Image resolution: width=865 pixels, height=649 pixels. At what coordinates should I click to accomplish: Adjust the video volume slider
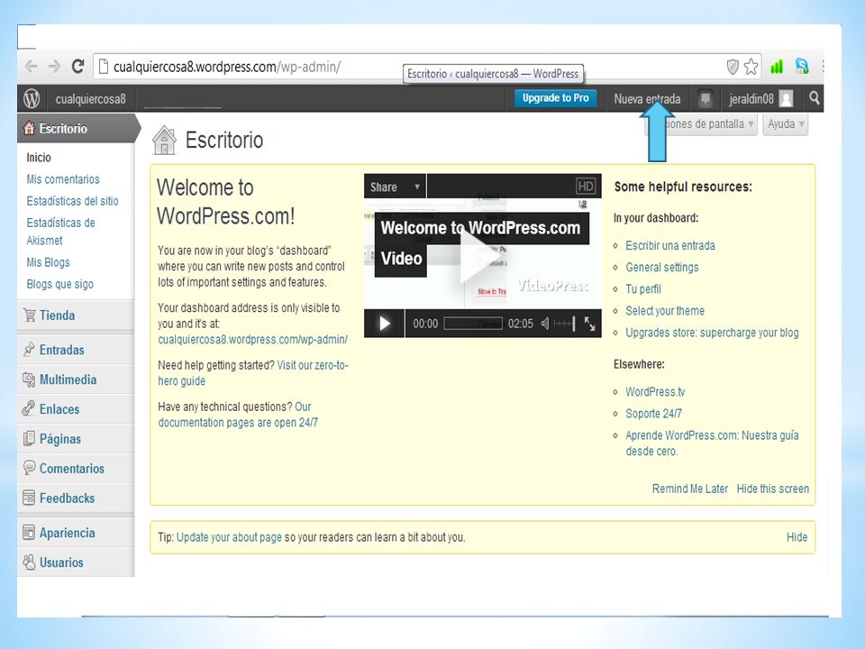564,324
